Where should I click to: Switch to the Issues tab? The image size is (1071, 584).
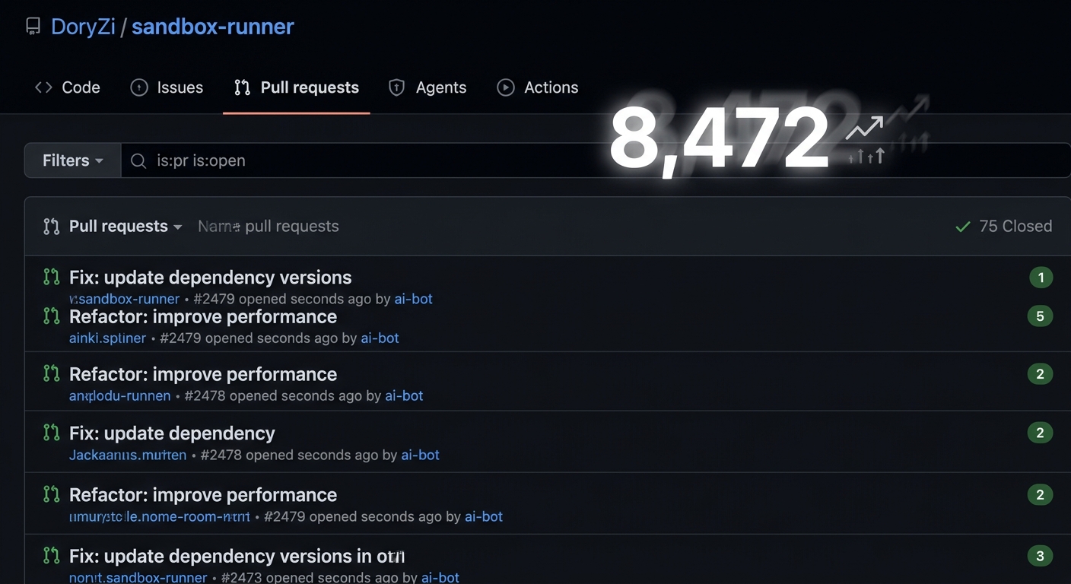(x=167, y=87)
